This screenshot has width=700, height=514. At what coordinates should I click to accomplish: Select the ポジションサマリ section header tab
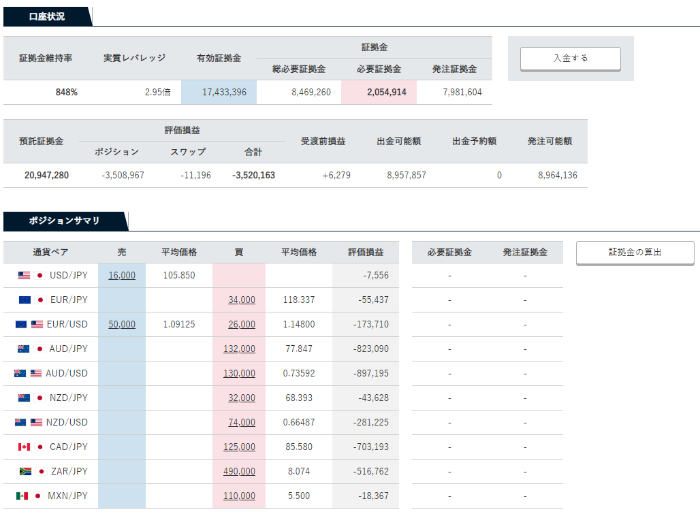tap(65, 221)
